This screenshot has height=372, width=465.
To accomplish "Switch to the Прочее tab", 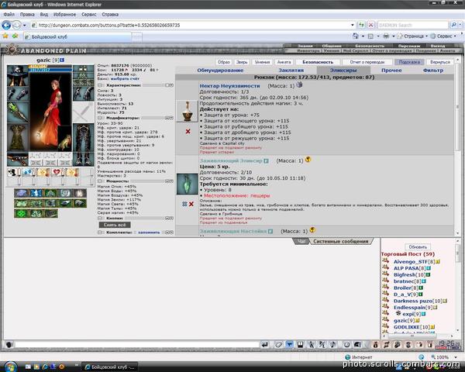I will [391, 71].
